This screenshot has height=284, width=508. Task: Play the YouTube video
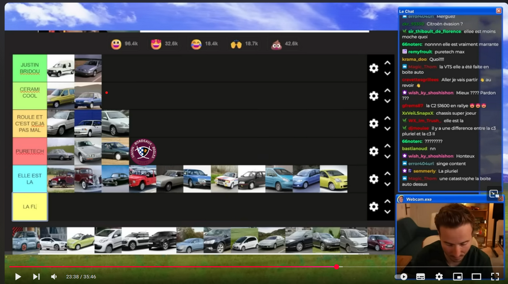18,276
